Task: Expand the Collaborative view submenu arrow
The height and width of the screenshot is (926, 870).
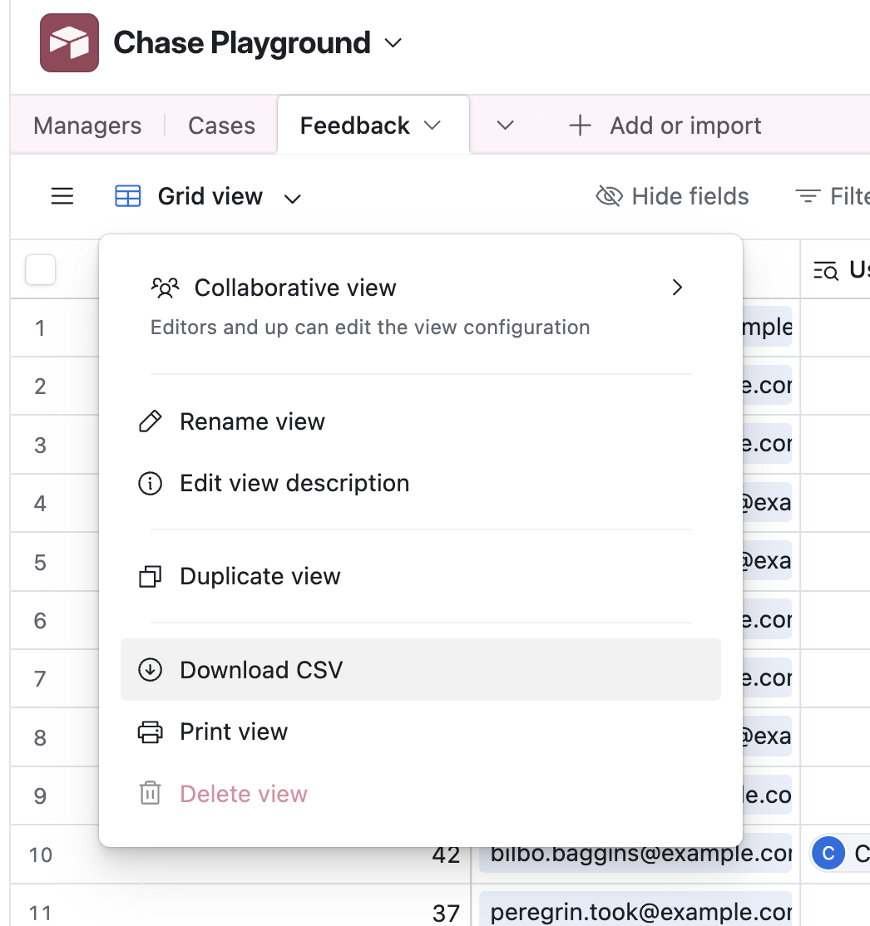Action: point(677,288)
